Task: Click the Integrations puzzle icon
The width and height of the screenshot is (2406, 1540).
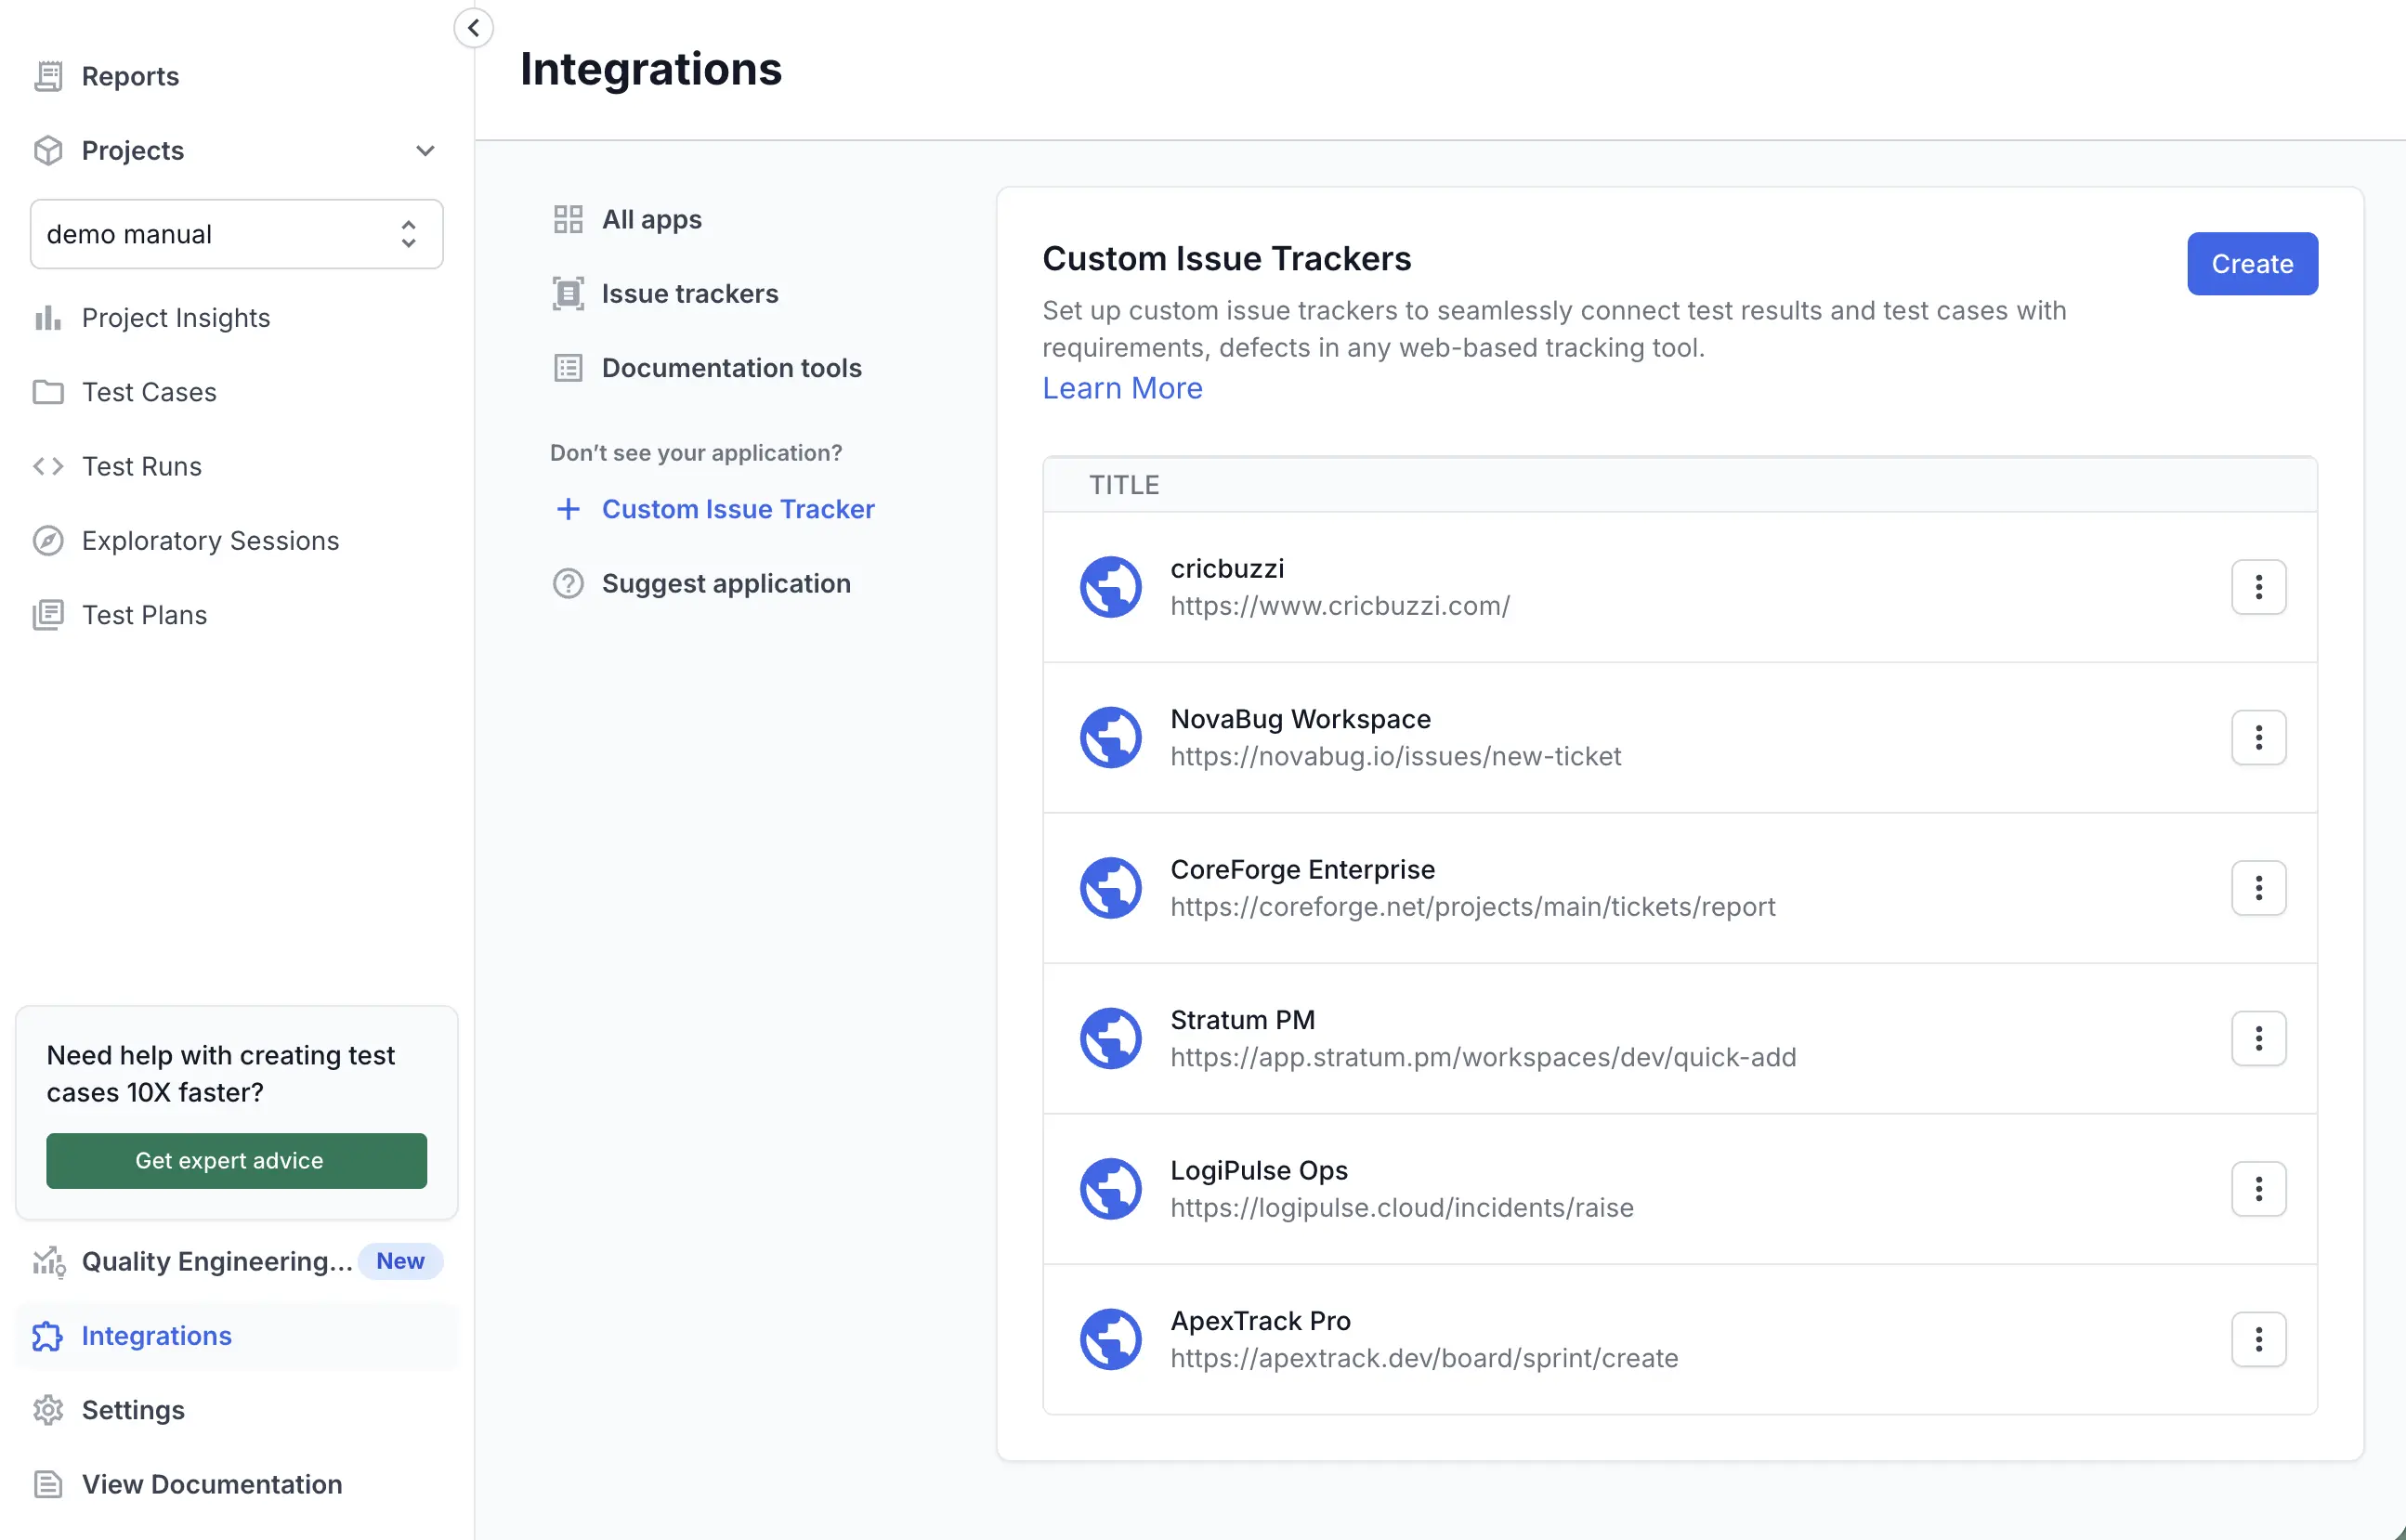Action: (x=48, y=1336)
